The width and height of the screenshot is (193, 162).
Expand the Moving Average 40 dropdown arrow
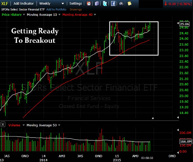95,15
